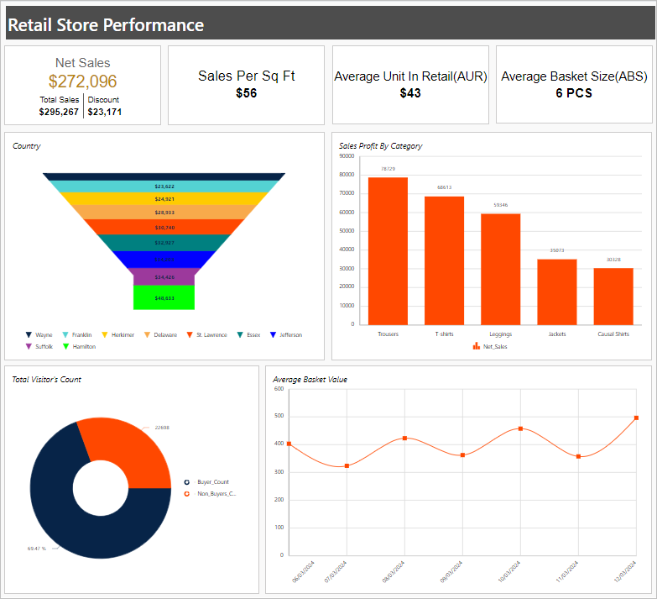Click the 10/03/2024 line data point
This screenshot has height=599, width=657.
[x=520, y=428]
